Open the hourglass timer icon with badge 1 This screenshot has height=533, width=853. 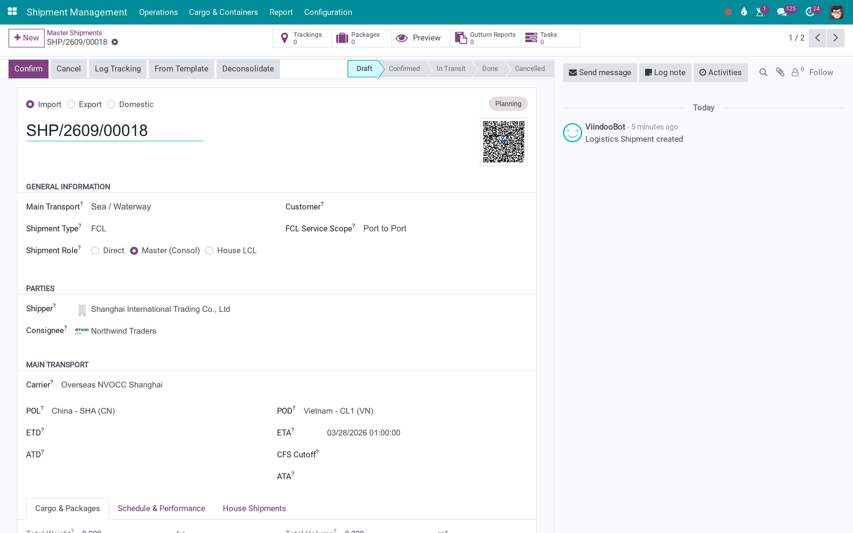coord(760,12)
